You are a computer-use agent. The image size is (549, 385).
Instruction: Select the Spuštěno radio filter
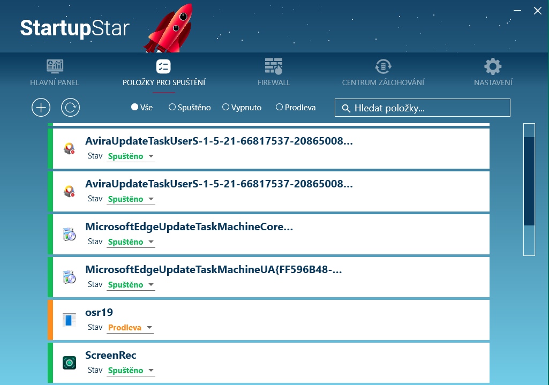pos(172,107)
